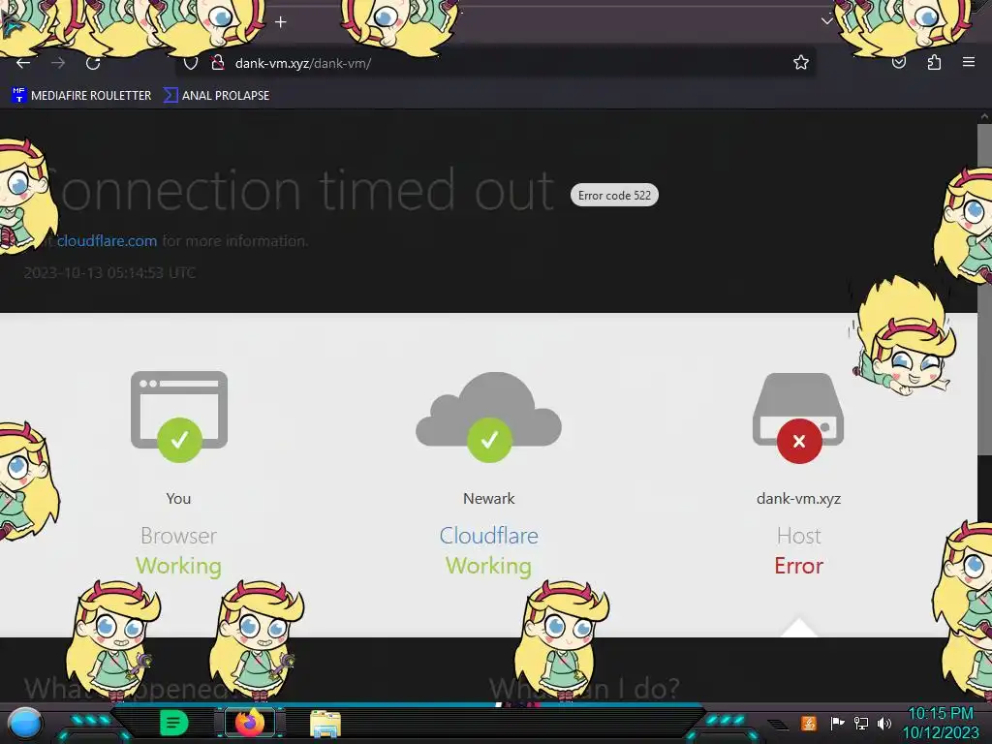
Task: Expand the list all tabs chevron
Action: [826, 21]
